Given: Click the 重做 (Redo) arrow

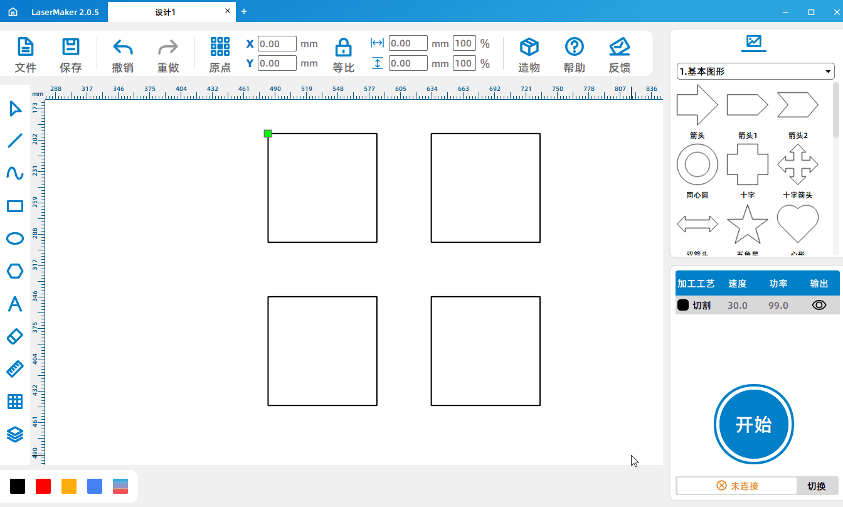Looking at the screenshot, I should point(167,47).
